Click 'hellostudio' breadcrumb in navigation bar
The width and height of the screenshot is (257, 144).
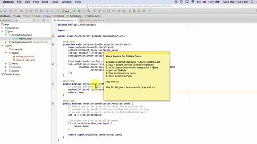point(74,16)
